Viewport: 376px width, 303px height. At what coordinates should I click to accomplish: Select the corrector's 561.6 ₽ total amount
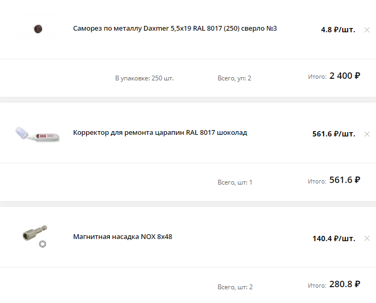pyautogui.click(x=344, y=180)
